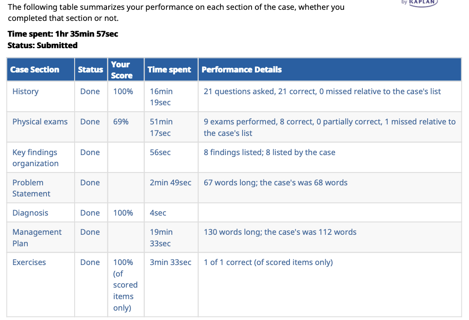The height and width of the screenshot is (320, 469).
Task: Click the '1 of 1 correct' details text
Action: (x=268, y=262)
